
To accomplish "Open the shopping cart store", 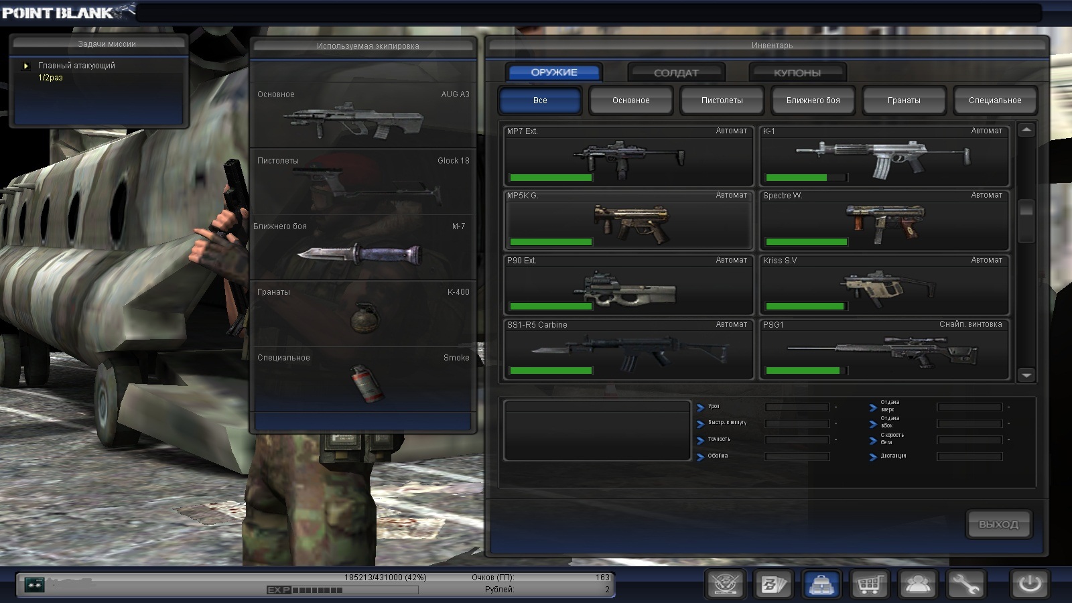I will 869,584.
